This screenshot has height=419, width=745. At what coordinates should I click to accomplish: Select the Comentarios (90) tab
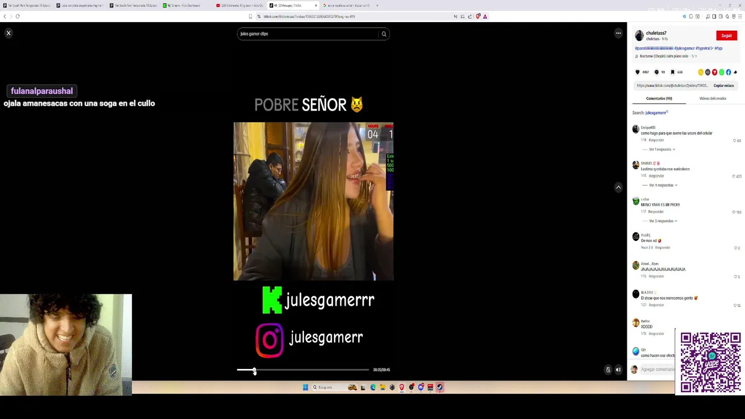659,98
